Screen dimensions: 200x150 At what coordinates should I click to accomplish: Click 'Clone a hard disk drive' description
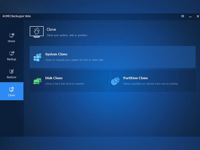tap(65, 84)
